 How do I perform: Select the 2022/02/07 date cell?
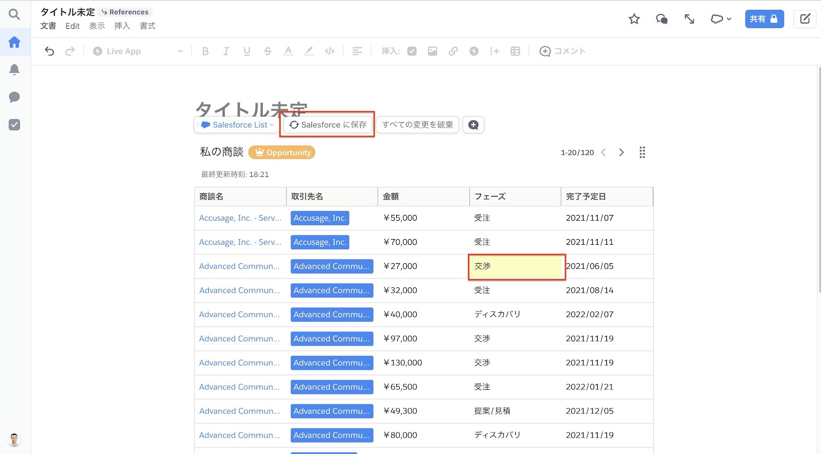[607, 314]
